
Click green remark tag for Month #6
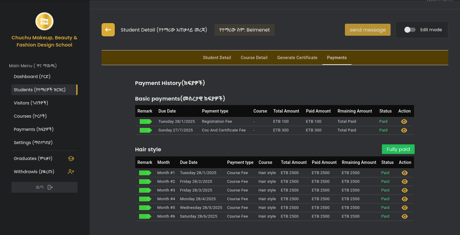tap(145, 216)
